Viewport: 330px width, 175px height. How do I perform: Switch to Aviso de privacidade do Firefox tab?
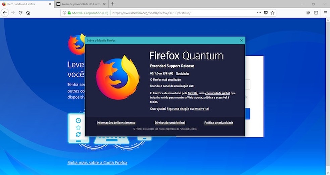pyautogui.click(x=81, y=4)
